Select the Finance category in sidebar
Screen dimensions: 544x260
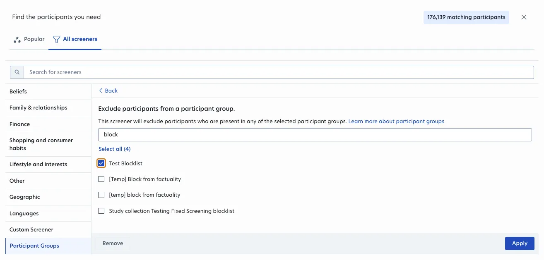point(19,124)
